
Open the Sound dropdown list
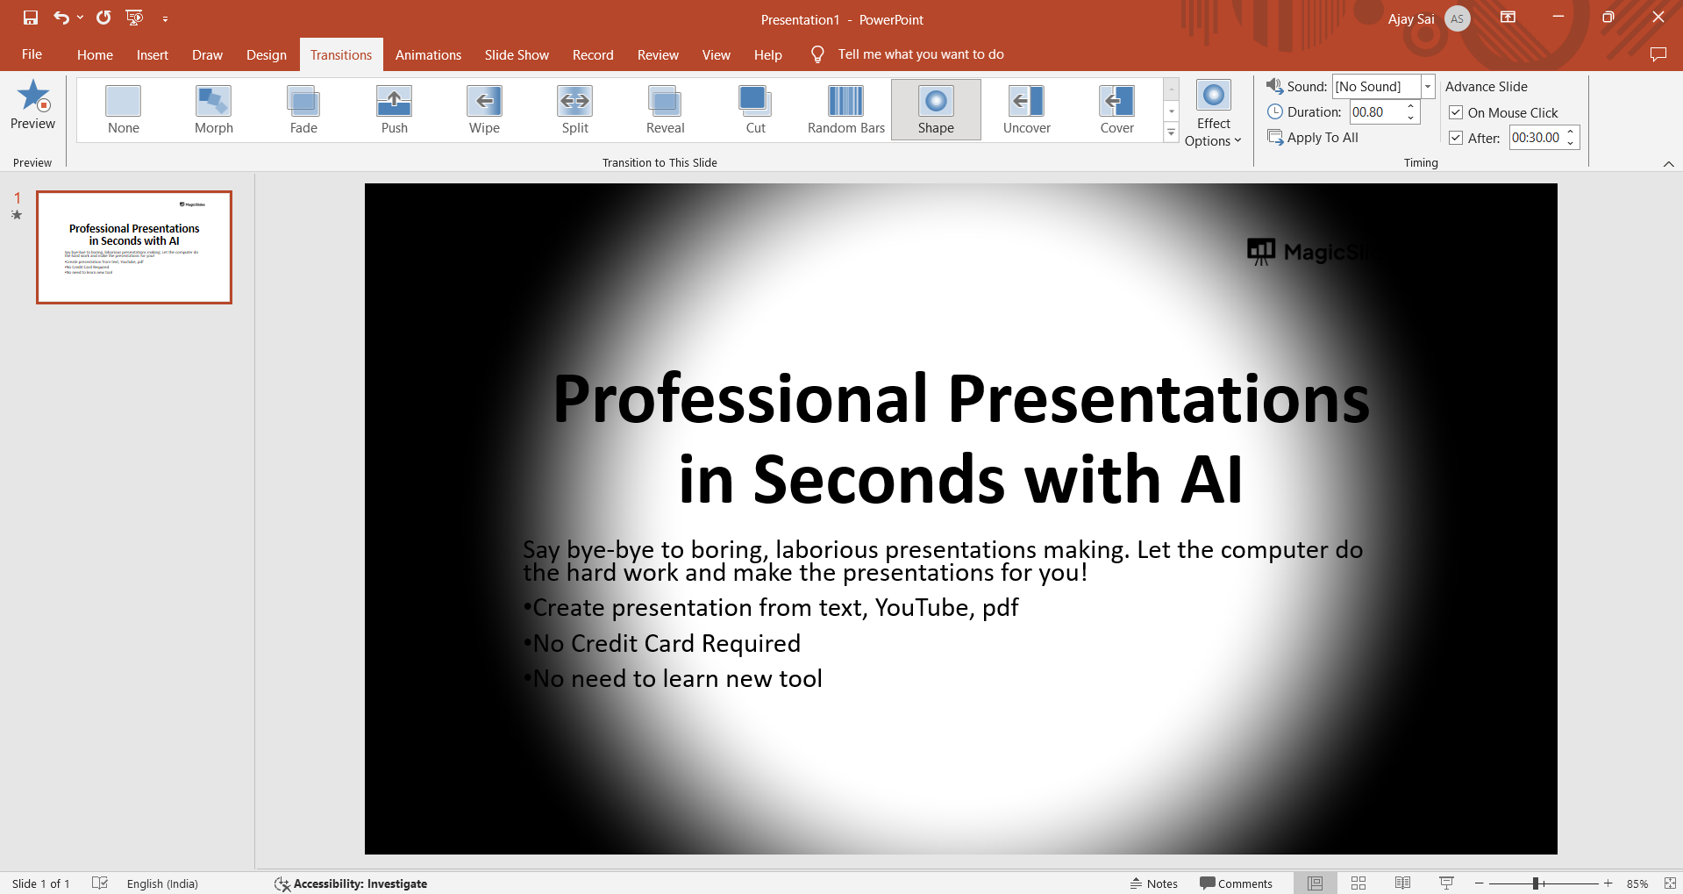pyautogui.click(x=1428, y=86)
